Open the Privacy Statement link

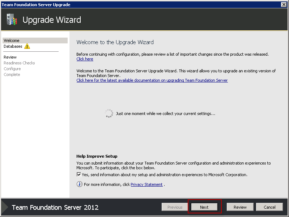[x=146, y=184]
